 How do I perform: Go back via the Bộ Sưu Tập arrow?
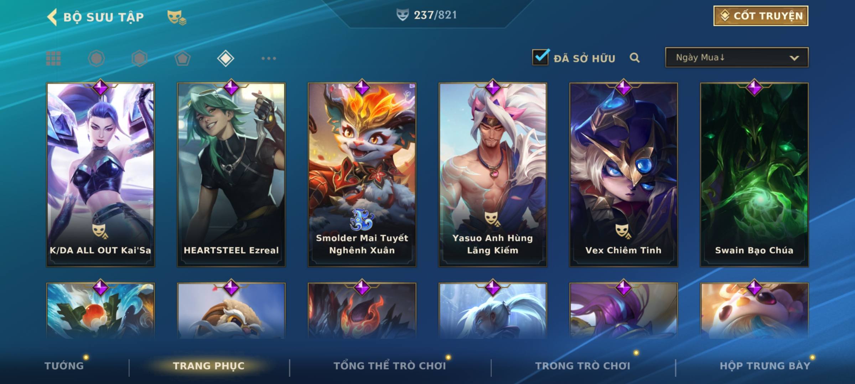pyautogui.click(x=52, y=17)
